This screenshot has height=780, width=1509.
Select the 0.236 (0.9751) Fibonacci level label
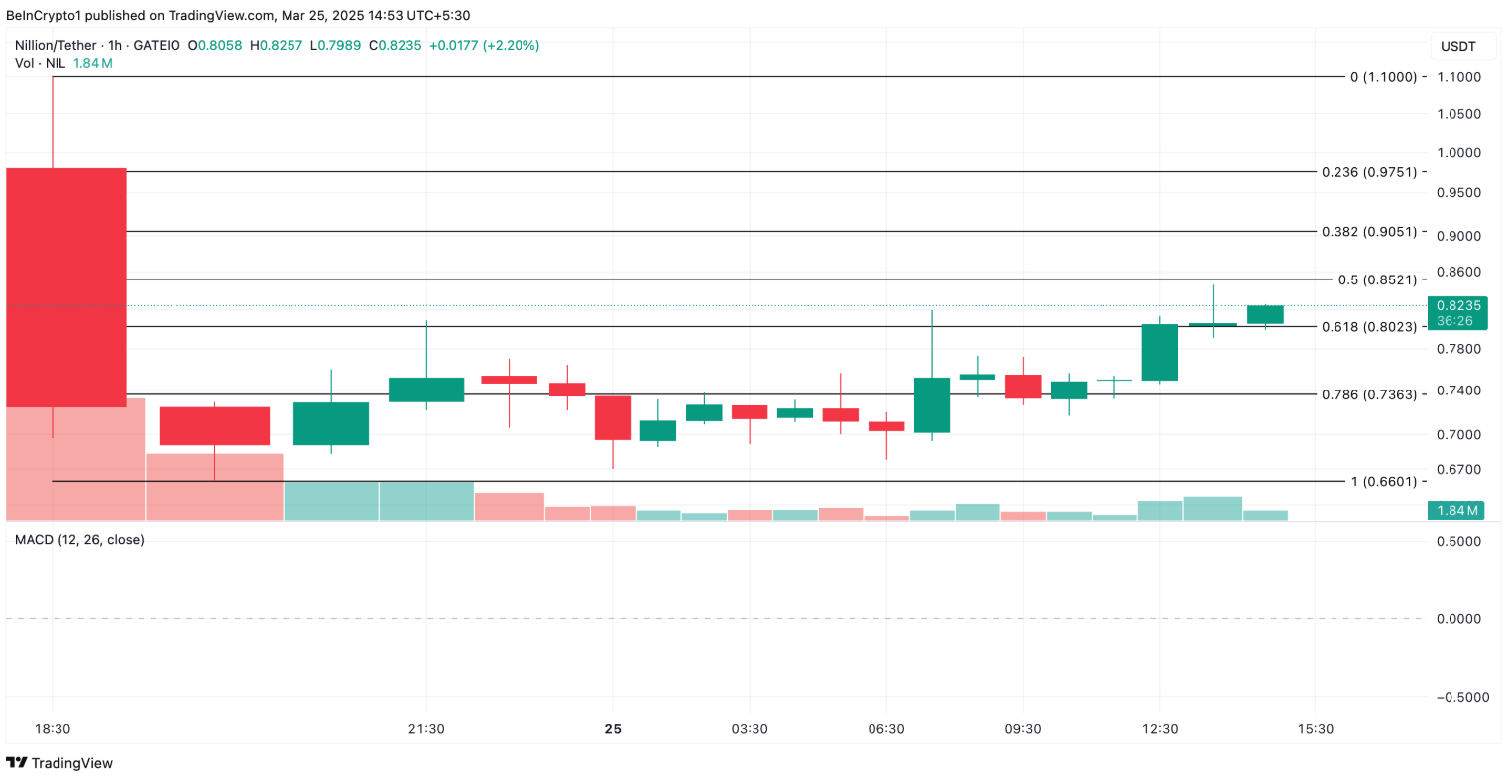click(x=1369, y=172)
